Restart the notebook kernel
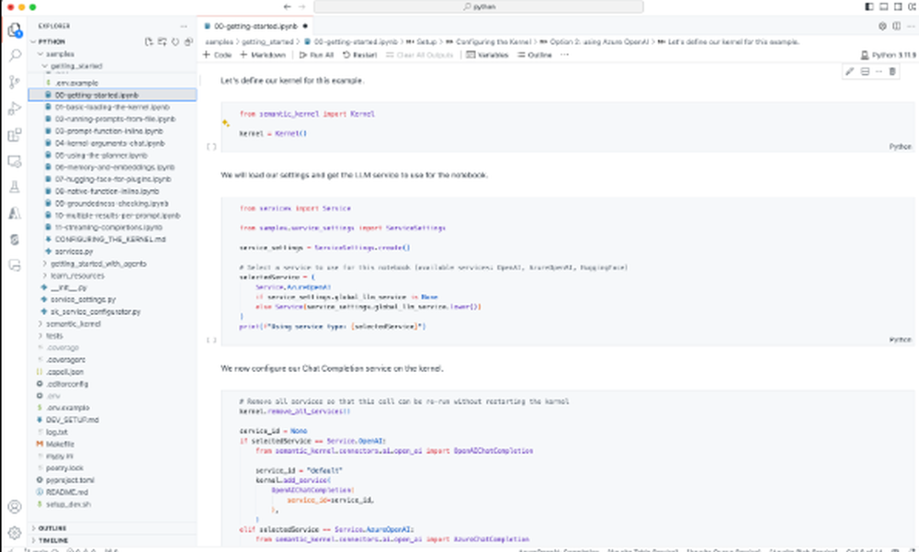 (x=360, y=54)
